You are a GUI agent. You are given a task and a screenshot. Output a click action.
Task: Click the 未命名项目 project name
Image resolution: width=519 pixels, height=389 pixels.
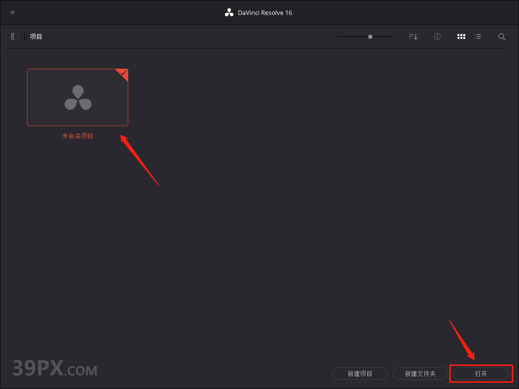77,136
